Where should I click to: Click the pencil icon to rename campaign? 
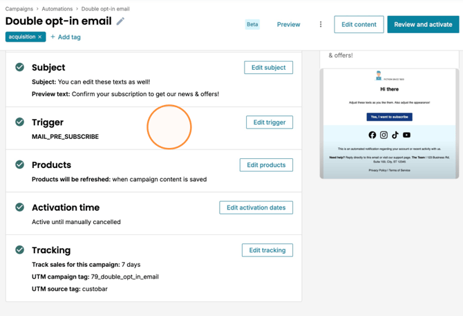pos(120,21)
